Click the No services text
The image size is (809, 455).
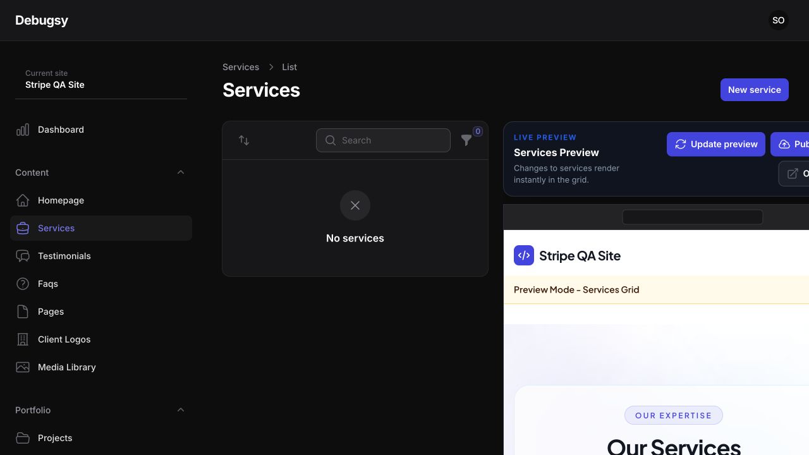355,238
